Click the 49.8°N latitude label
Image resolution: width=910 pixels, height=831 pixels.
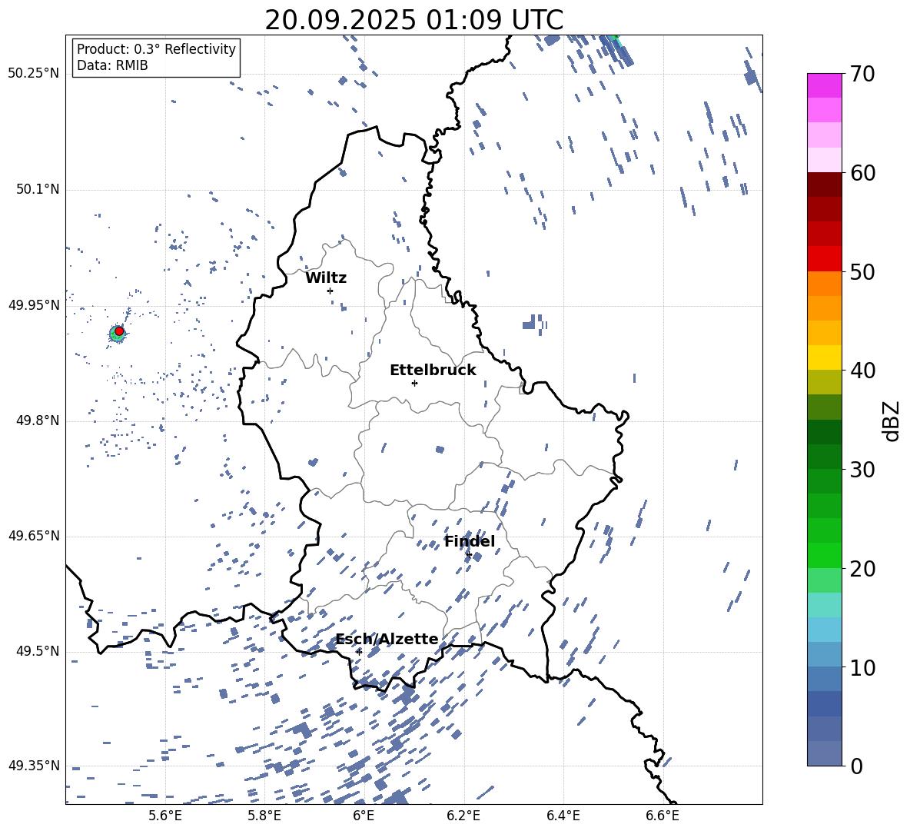pyautogui.click(x=38, y=420)
